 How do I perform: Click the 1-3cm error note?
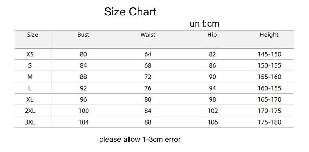(x=140, y=139)
